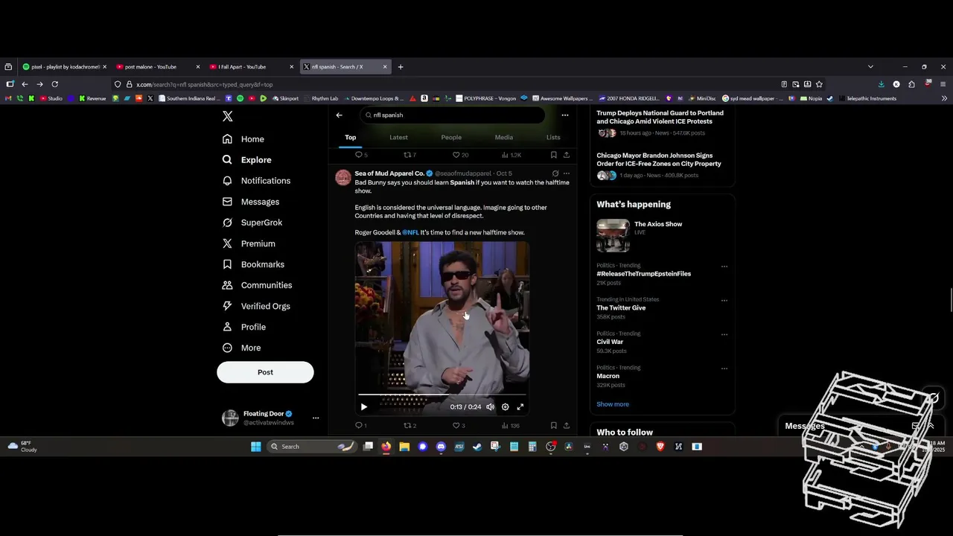Play the Bad Bunny video
Screen dimensions: 953x536
coord(363,407)
